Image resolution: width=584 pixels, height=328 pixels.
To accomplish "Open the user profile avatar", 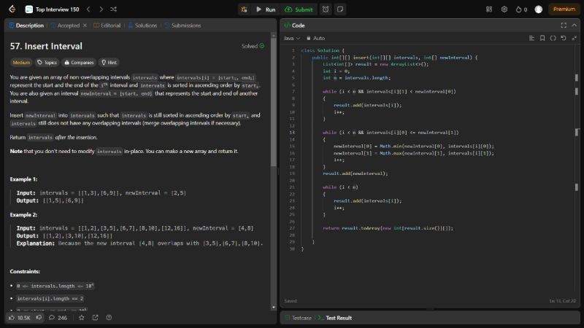I will 539,9.
